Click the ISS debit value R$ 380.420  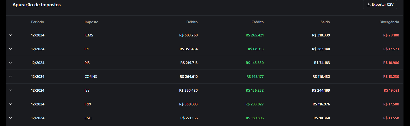[188, 90]
